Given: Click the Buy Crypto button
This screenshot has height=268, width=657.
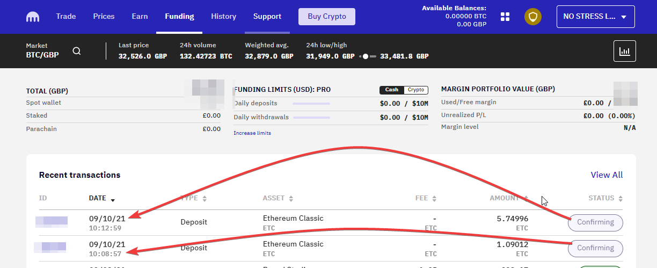Looking at the screenshot, I should [x=327, y=17].
